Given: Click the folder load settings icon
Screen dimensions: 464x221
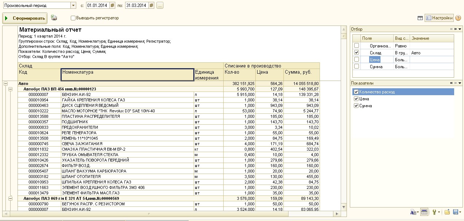Looking at the screenshot, I should point(447,212).
